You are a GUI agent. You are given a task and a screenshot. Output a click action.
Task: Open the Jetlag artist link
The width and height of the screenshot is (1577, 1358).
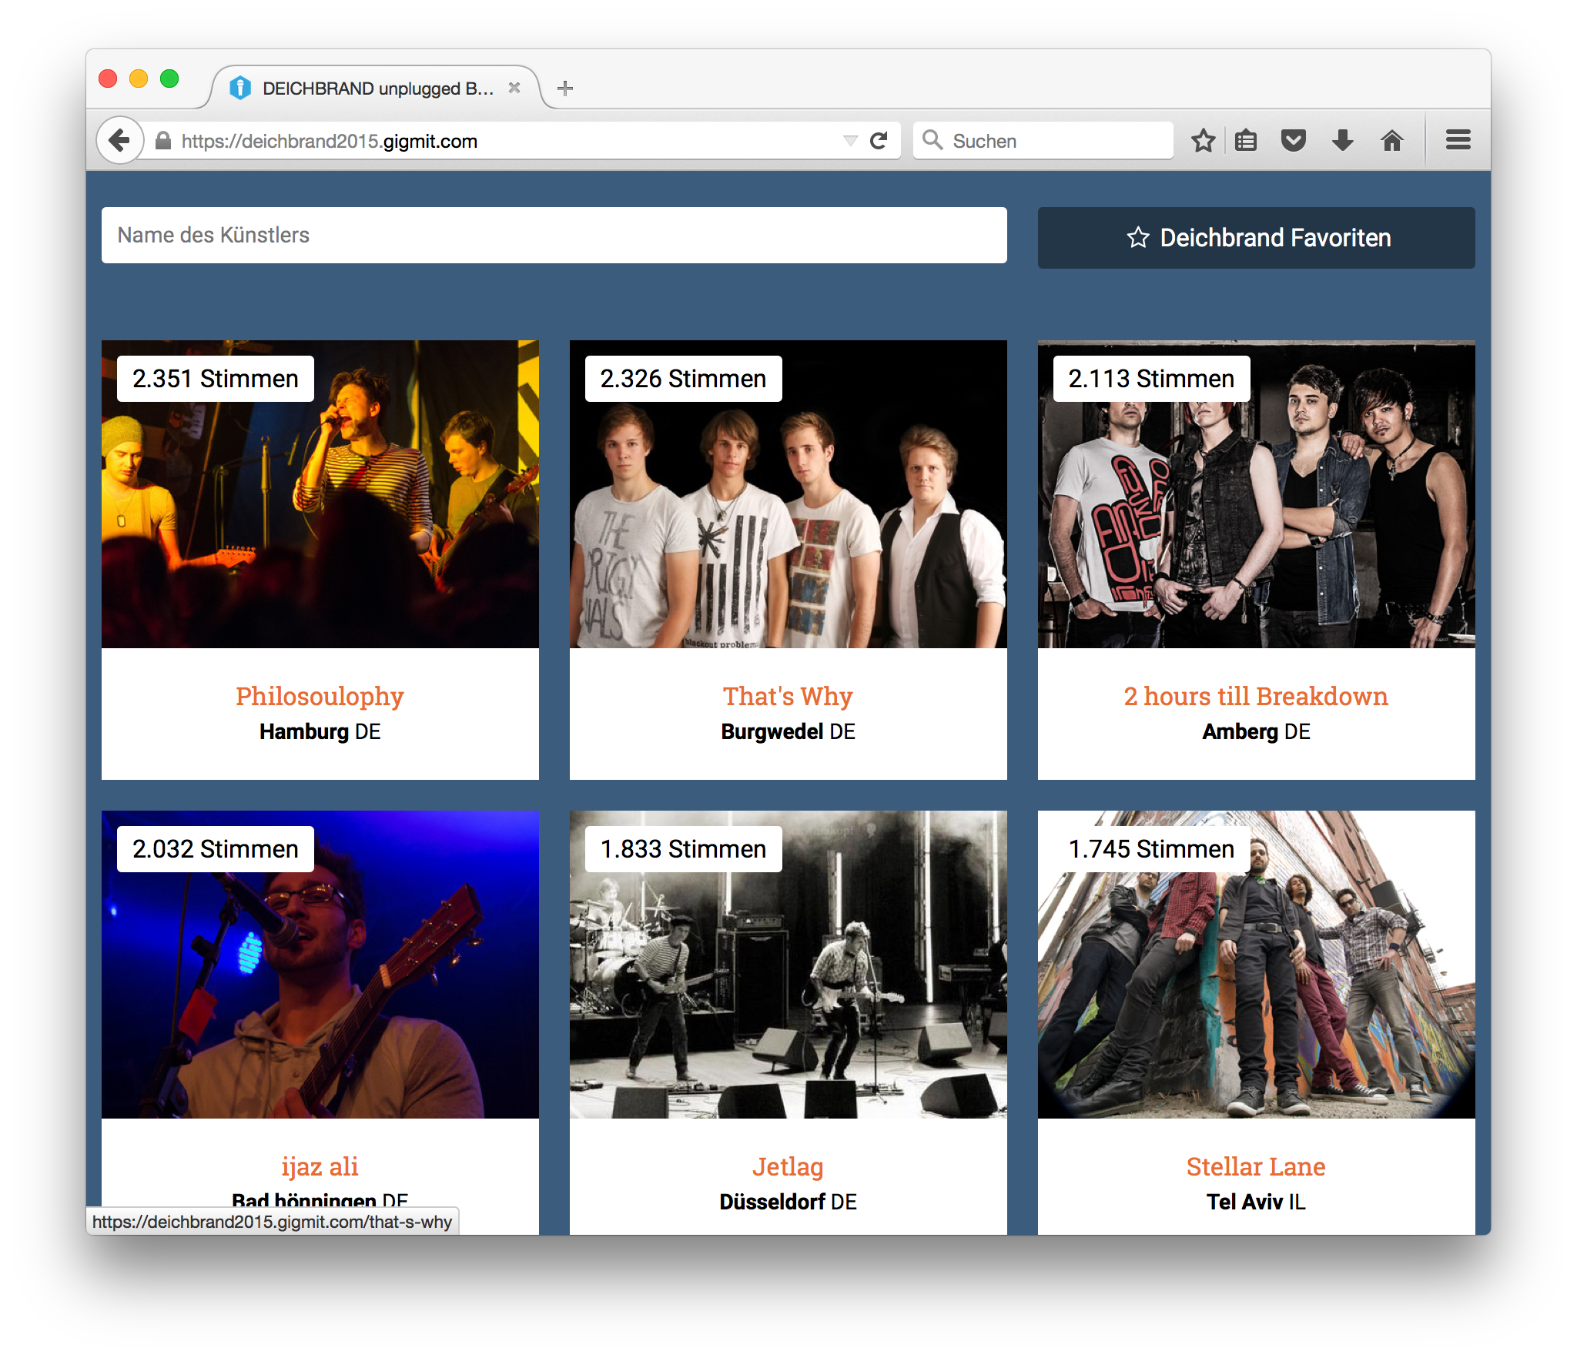tap(788, 1167)
